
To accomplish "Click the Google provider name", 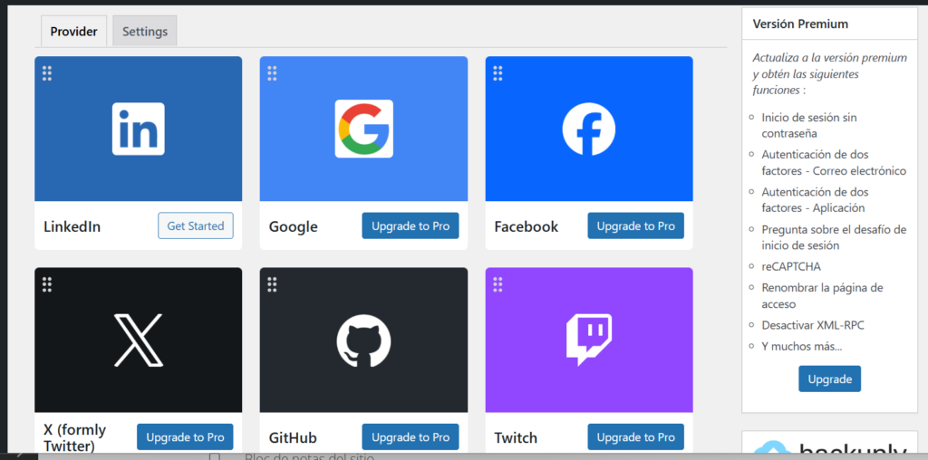I will [x=294, y=227].
